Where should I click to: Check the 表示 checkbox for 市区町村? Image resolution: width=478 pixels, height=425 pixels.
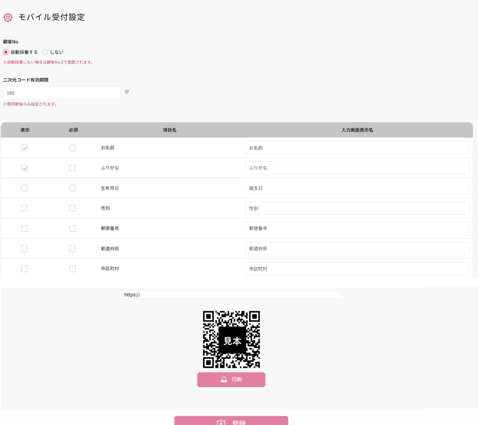pos(24,269)
